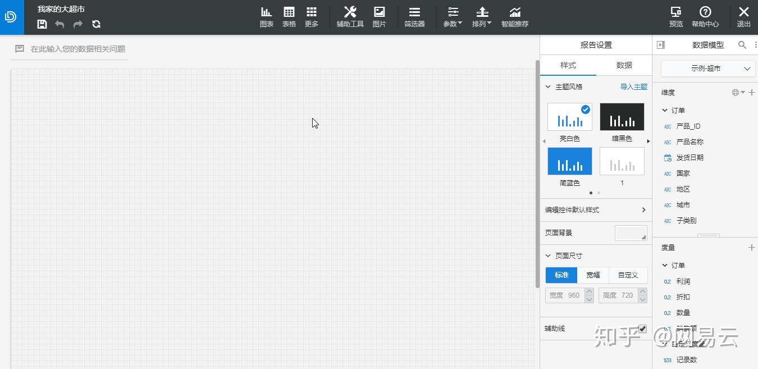The width and height of the screenshot is (758, 369).
Task: Insert a table via 表格
Action: 289,17
